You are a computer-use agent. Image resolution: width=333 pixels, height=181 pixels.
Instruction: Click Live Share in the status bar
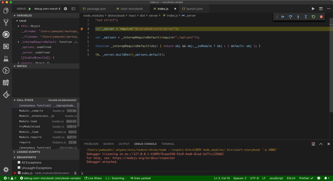(93, 178)
